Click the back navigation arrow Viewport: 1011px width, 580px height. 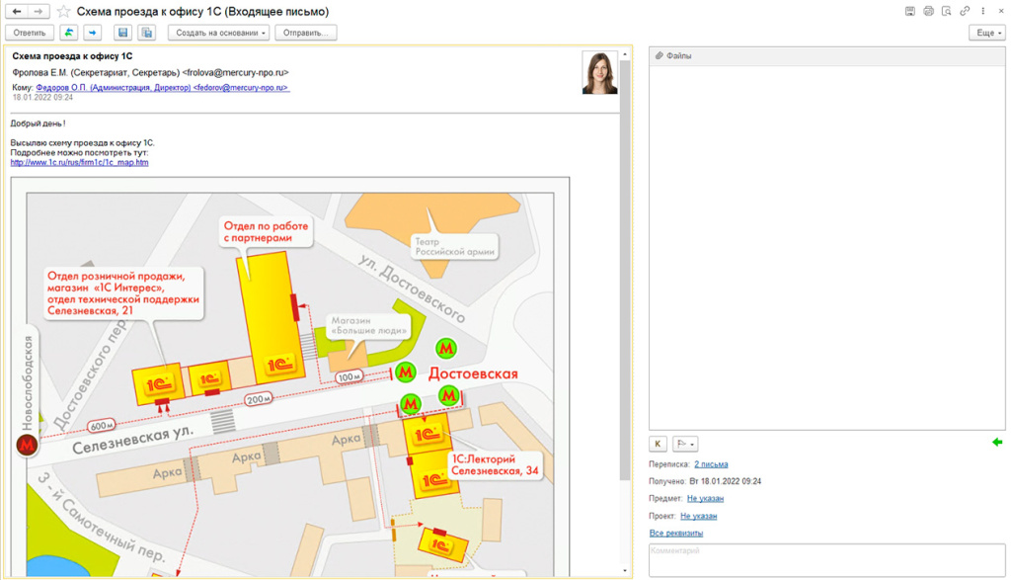[17, 11]
